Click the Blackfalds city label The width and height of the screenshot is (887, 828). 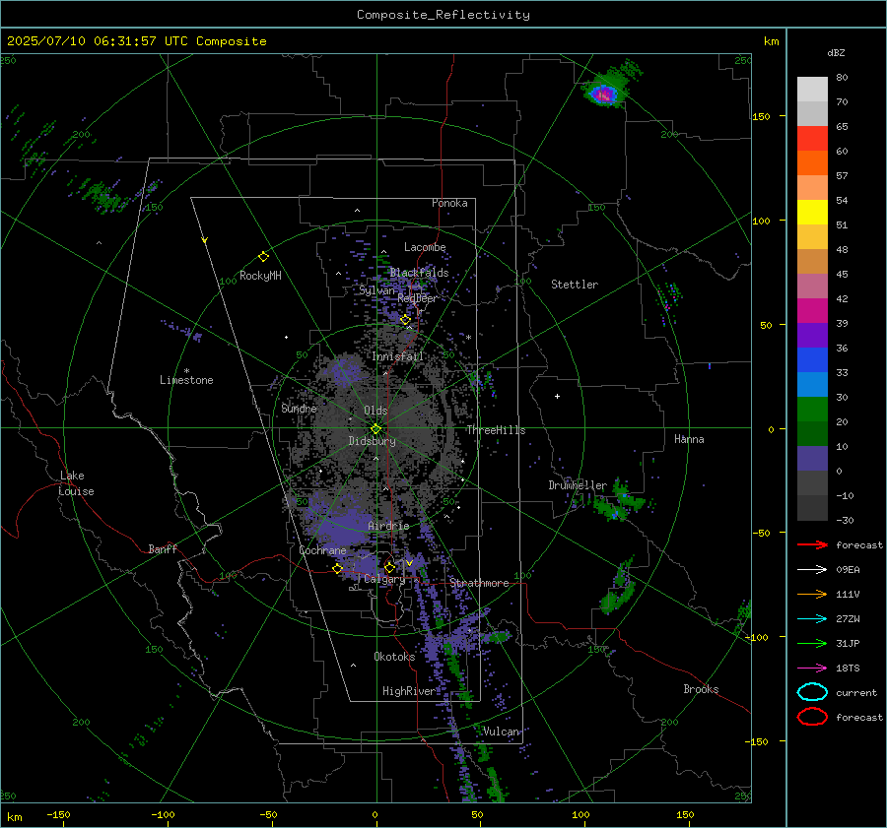coord(419,273)
